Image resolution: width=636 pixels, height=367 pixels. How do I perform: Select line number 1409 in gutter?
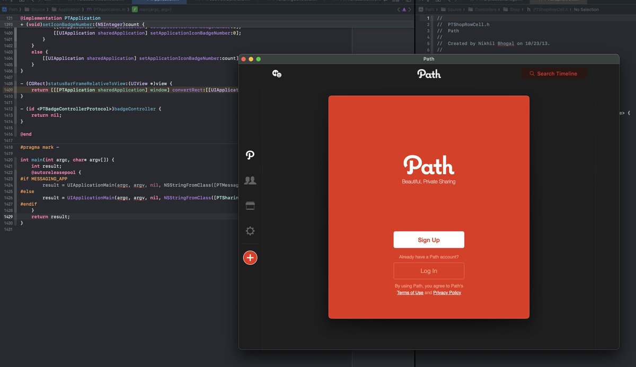[x=8, y=90]
